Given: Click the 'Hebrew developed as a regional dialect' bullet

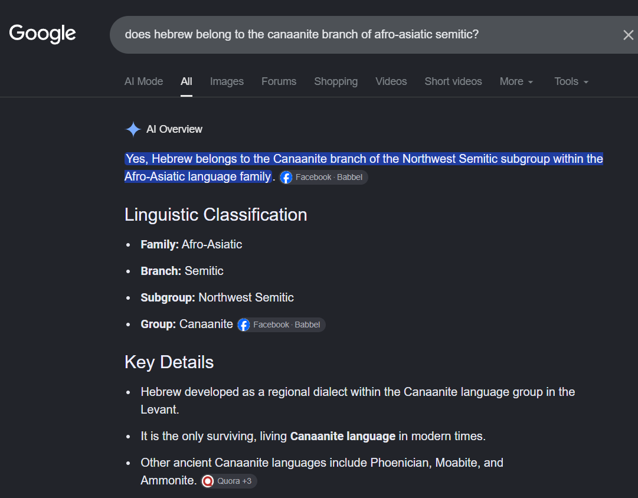Looking at the screenshot, I should coord(358,401).
